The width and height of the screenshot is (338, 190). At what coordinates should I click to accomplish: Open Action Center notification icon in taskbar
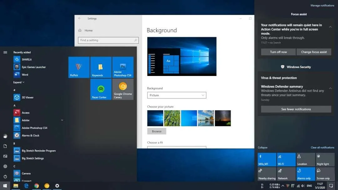tap(331, 186)
